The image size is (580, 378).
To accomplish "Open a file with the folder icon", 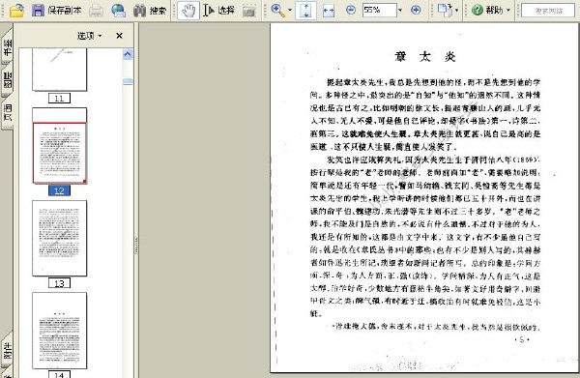I will [16, 11].
